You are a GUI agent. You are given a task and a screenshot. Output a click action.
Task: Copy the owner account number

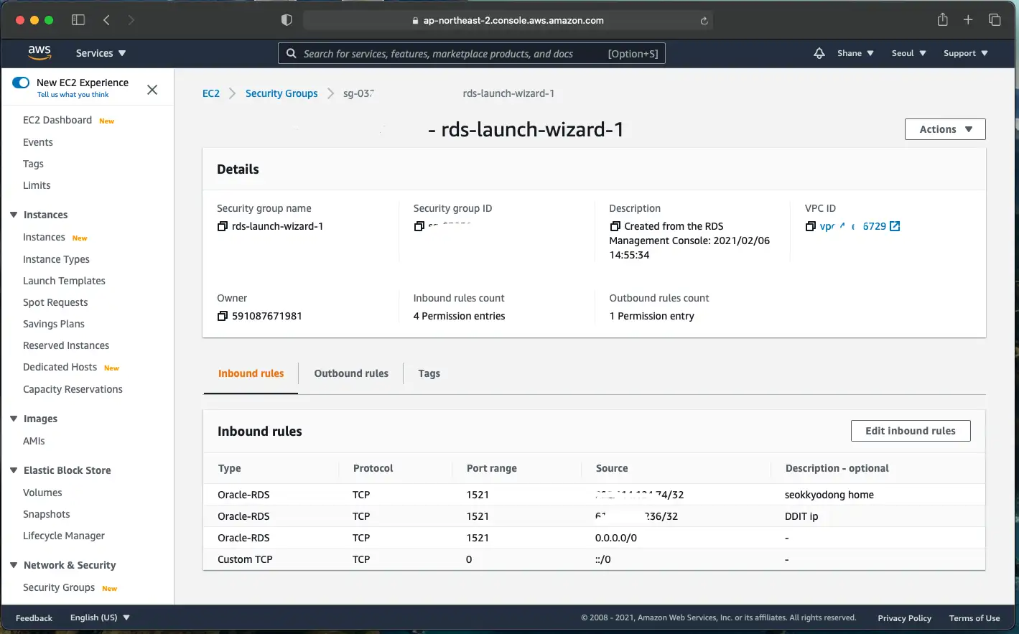coord(223,316)
